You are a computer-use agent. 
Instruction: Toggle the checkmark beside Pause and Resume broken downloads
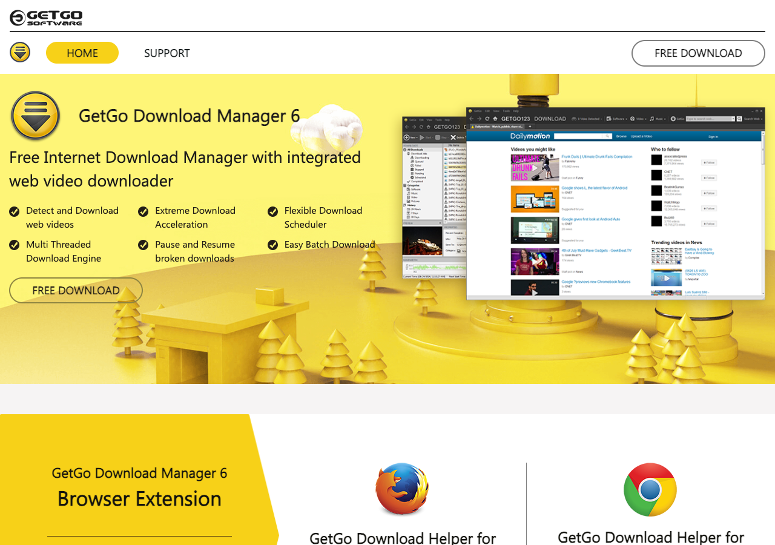(143, 245)
